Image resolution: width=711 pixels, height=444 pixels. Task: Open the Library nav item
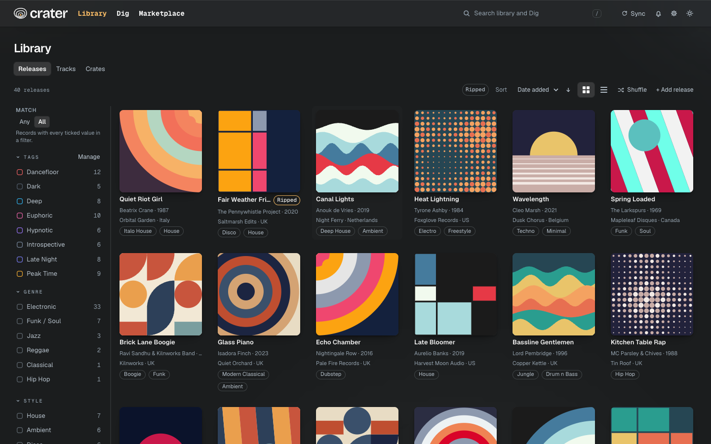(92, 14)
